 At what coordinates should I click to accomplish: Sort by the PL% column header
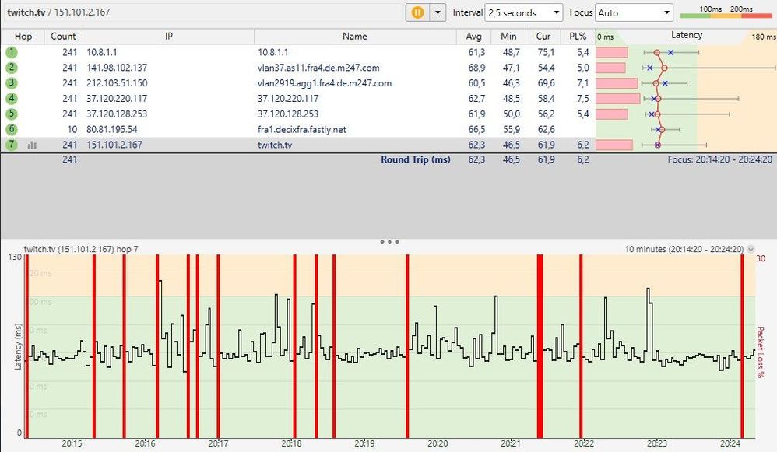[x=578, y=36]
